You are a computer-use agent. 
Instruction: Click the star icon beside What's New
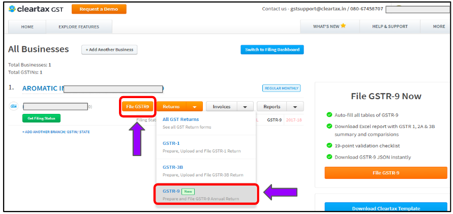[343, 26]
